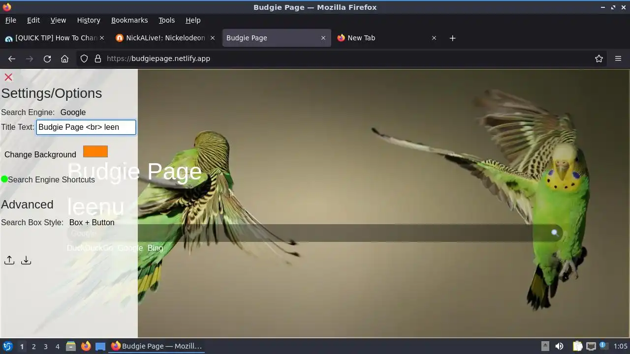This screenshot has width=630, height=354.
Task: Switch to workspace 2
Action: click(x=33, y=346)
